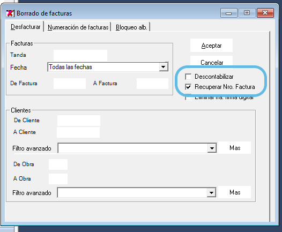Screen dimensions: 282x232
Task: Click the De Factura input field
Action: coord(70,84)
